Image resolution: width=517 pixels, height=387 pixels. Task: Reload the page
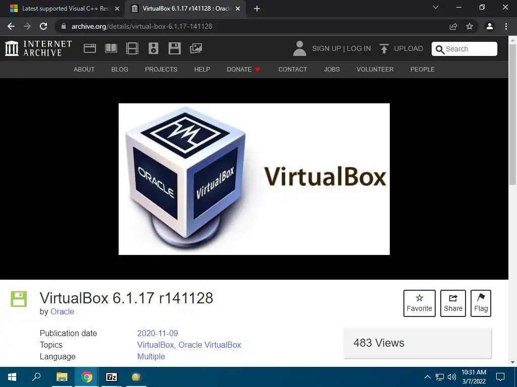(43, 26)
